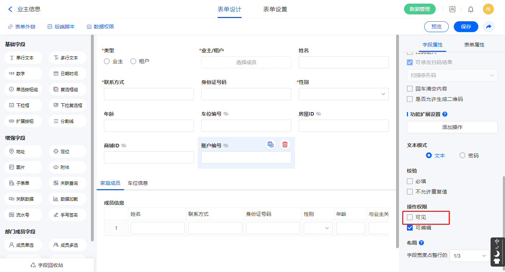Screen dimensions: 505x272
Task: Click the help icon beside 功能扩展设置
Action: point(445,114)
